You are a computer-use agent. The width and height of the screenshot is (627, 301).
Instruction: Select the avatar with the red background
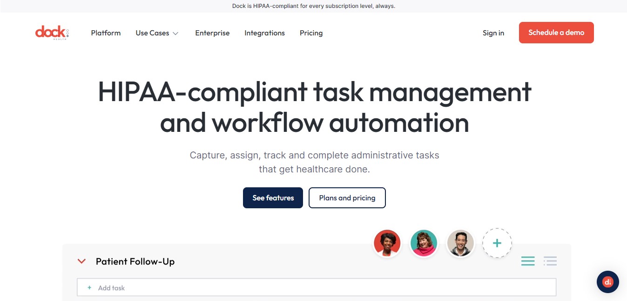tap(387, 243)
